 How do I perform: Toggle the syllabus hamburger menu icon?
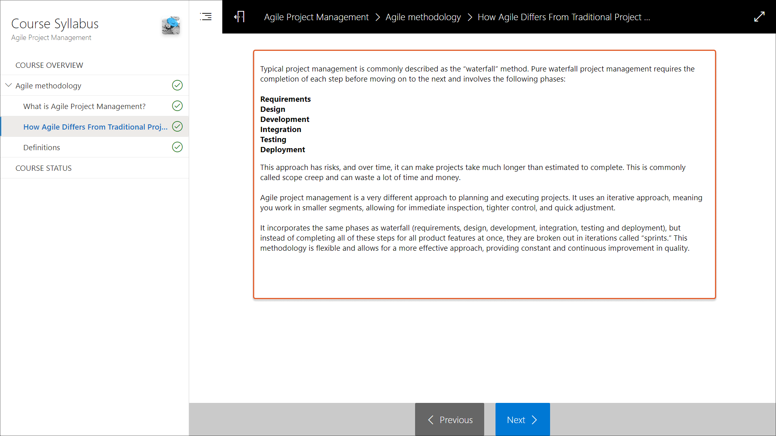click(206, 17)
